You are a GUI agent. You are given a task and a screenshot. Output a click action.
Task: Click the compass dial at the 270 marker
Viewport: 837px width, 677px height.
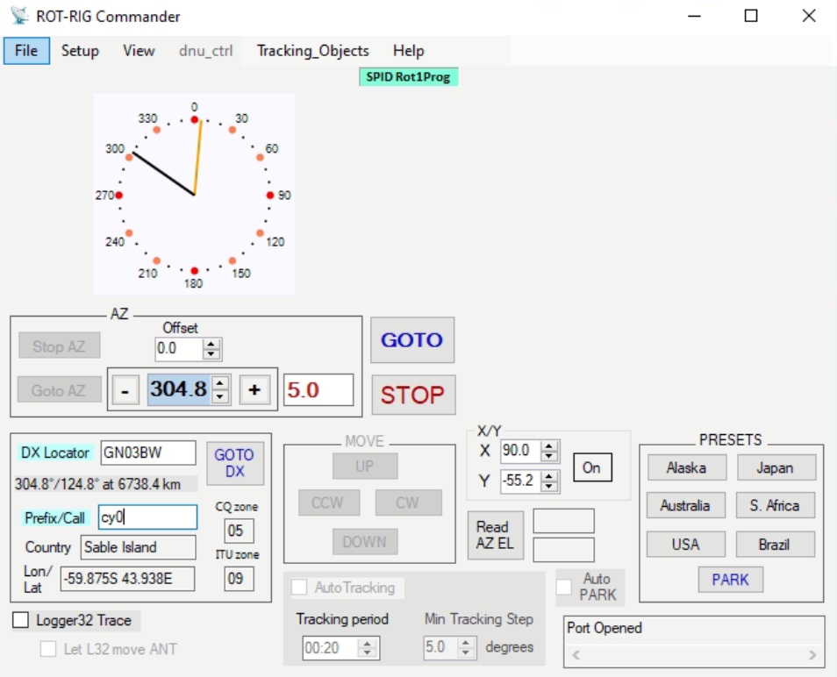pyautogui.click(x=118, y=196)
